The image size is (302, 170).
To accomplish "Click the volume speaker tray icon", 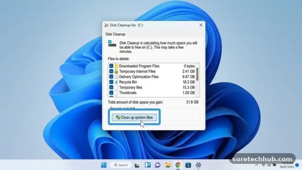I will [269, 165].
